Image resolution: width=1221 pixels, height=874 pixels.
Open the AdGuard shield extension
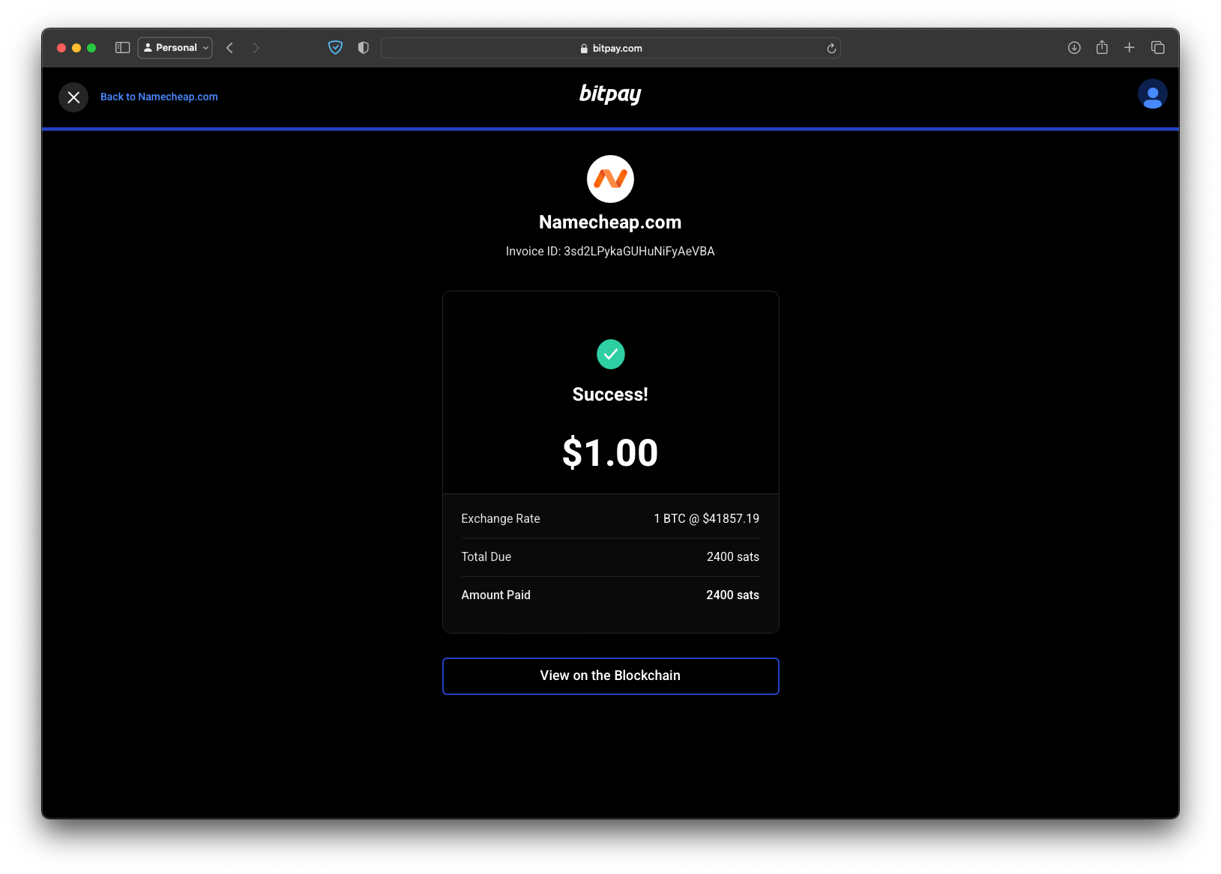335,48
